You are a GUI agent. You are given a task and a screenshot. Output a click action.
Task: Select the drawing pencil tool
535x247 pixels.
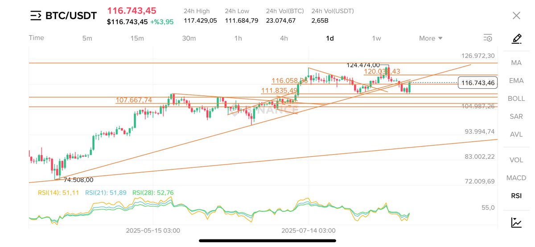pos(516,38)
